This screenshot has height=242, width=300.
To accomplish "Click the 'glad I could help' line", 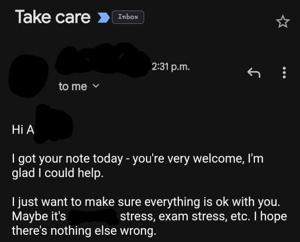I will point(58,173).
